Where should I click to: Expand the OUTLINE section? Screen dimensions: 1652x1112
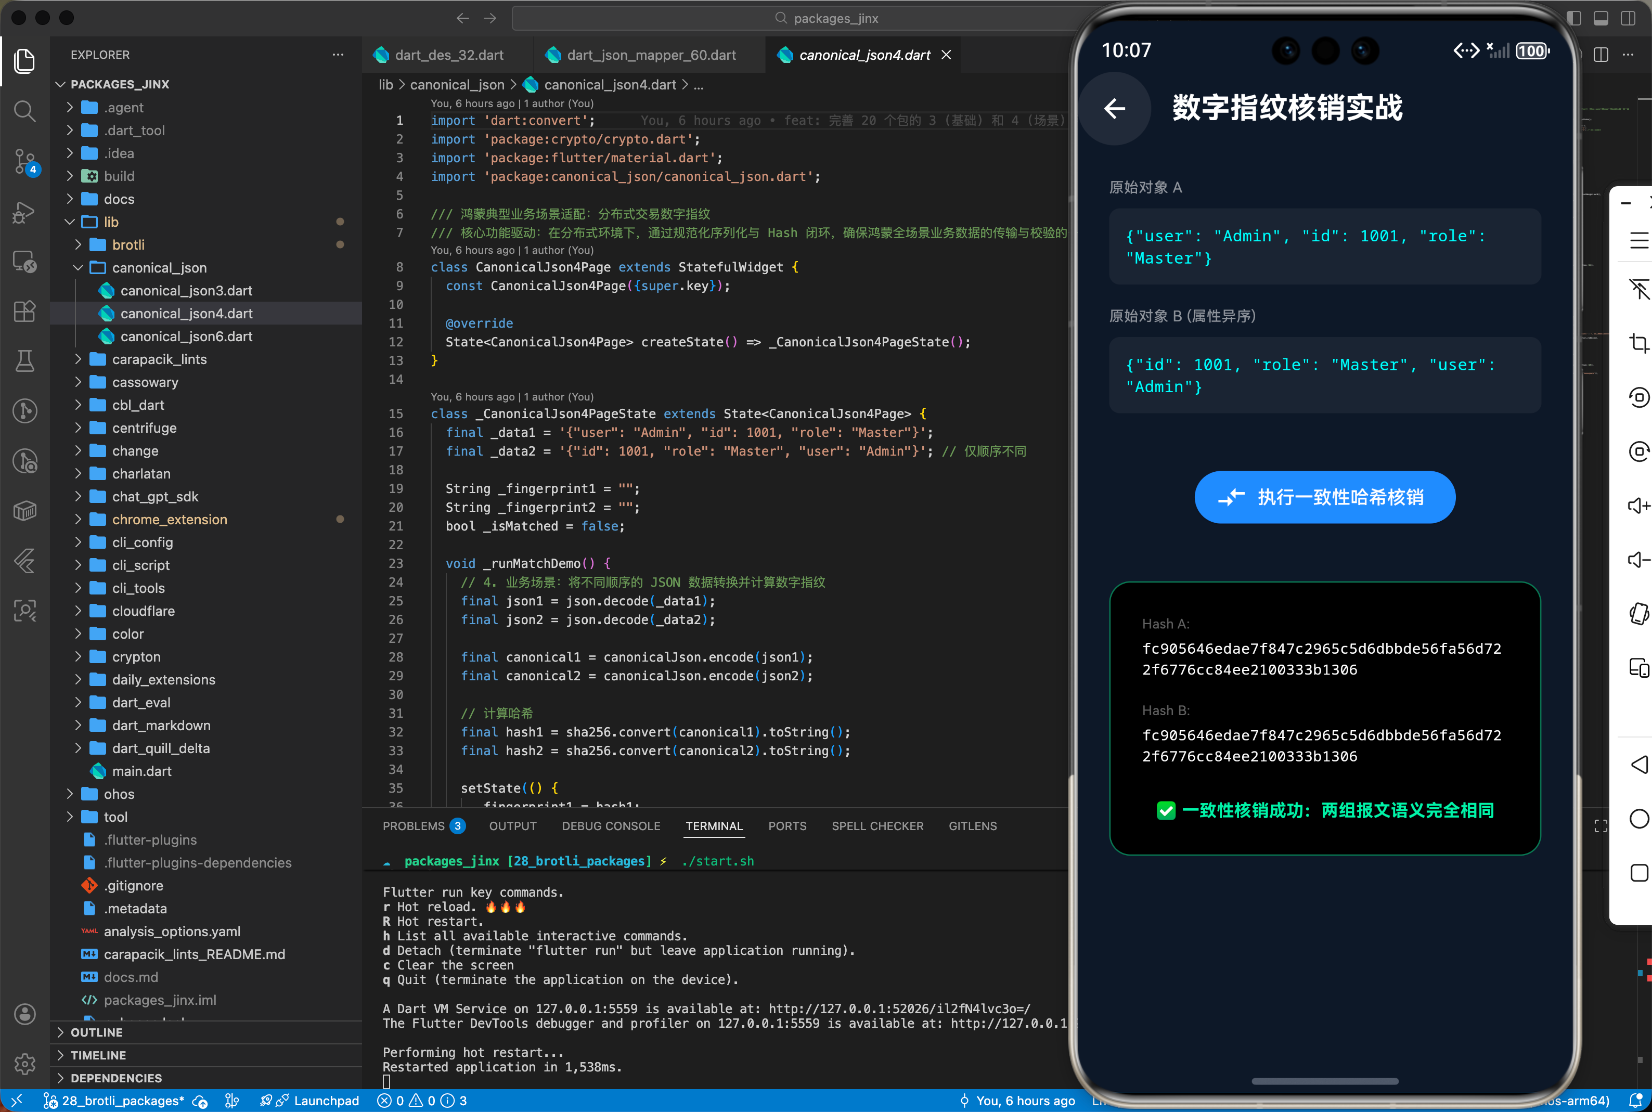coord(96,1032)
